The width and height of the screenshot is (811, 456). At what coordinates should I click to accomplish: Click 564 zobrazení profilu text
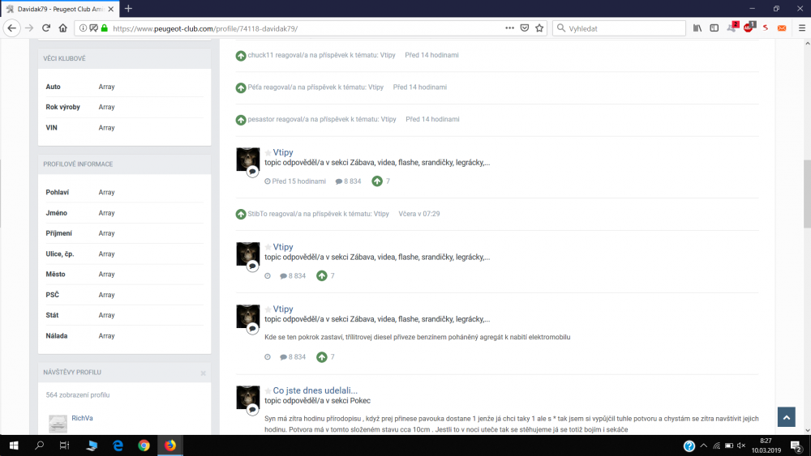[x=78, y=395]
